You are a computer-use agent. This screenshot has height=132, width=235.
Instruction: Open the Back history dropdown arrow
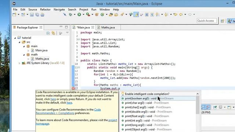185,15
